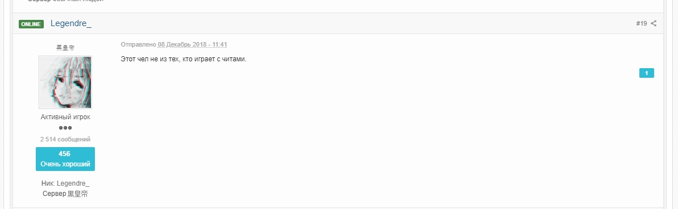
Task: Open the #19 post permalink
Action: coord(642,24)
